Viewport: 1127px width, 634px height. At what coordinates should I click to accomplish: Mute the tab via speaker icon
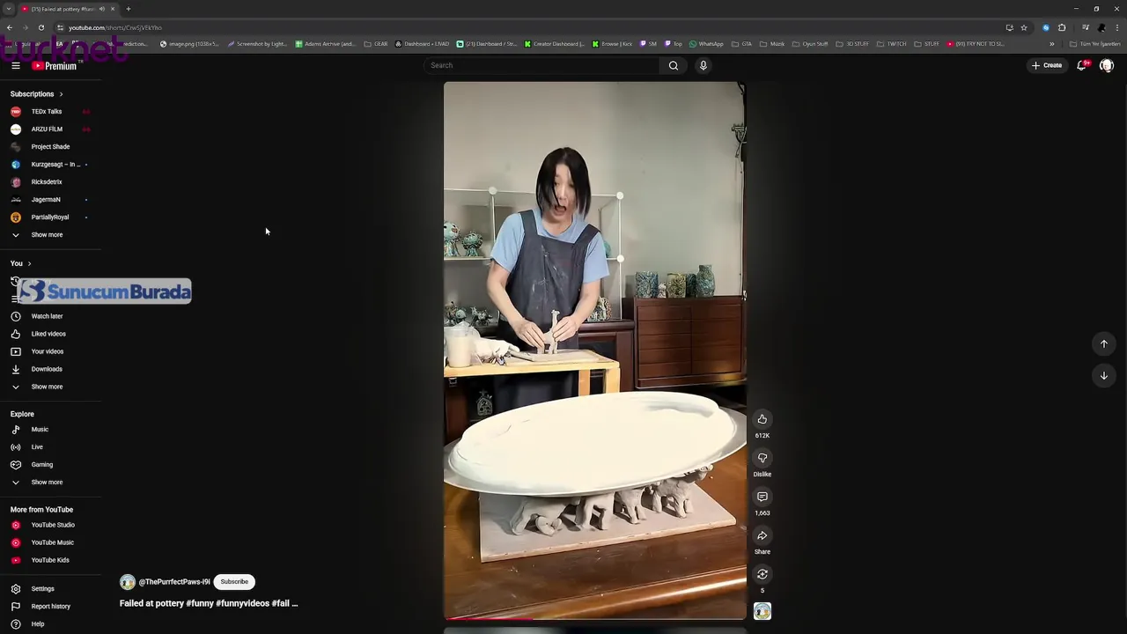102,9
